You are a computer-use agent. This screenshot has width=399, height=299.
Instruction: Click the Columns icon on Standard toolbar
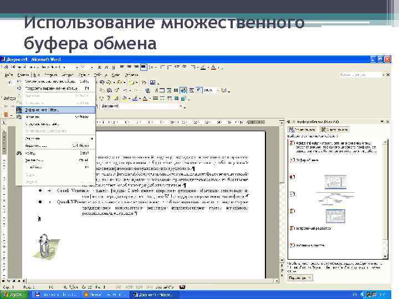coord(176,90)
